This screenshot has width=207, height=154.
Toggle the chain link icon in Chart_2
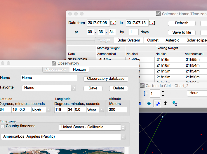(158, 104)
